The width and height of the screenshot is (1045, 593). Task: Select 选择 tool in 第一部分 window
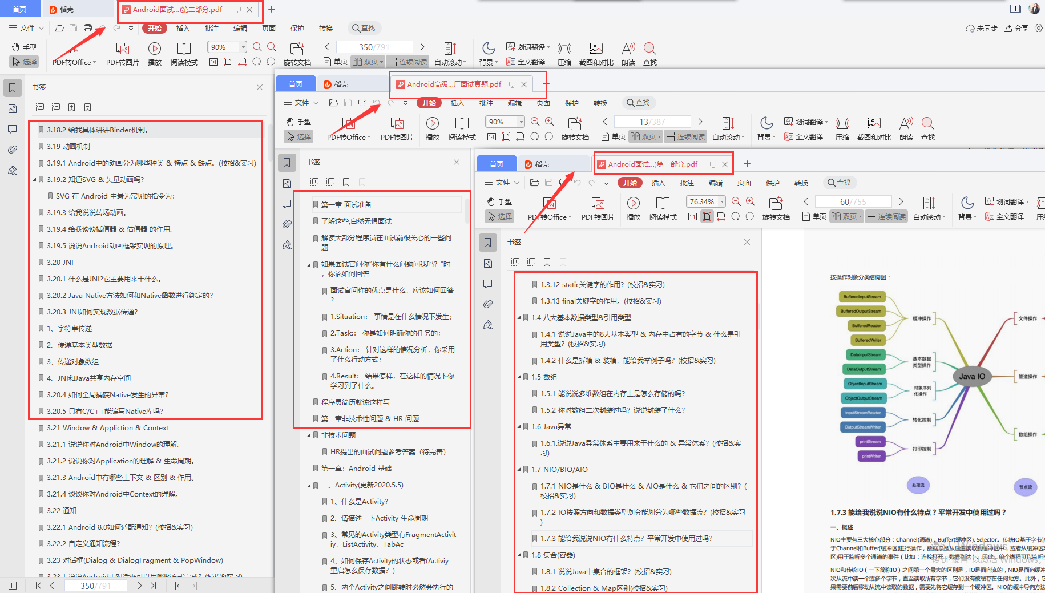[499, 216]
